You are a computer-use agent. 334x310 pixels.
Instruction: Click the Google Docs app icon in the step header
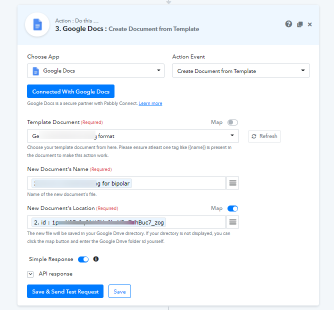click(37, 24)
